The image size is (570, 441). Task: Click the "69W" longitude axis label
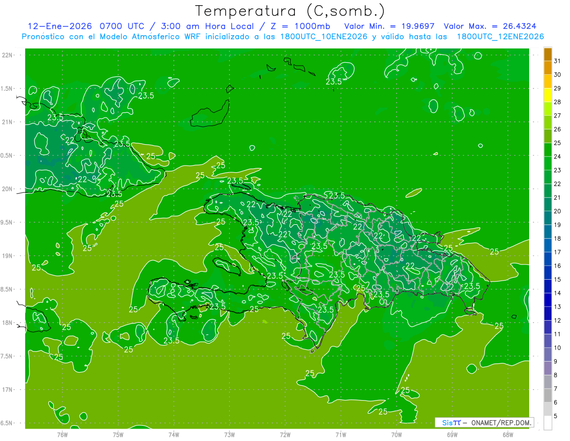[x=452, y=435]
